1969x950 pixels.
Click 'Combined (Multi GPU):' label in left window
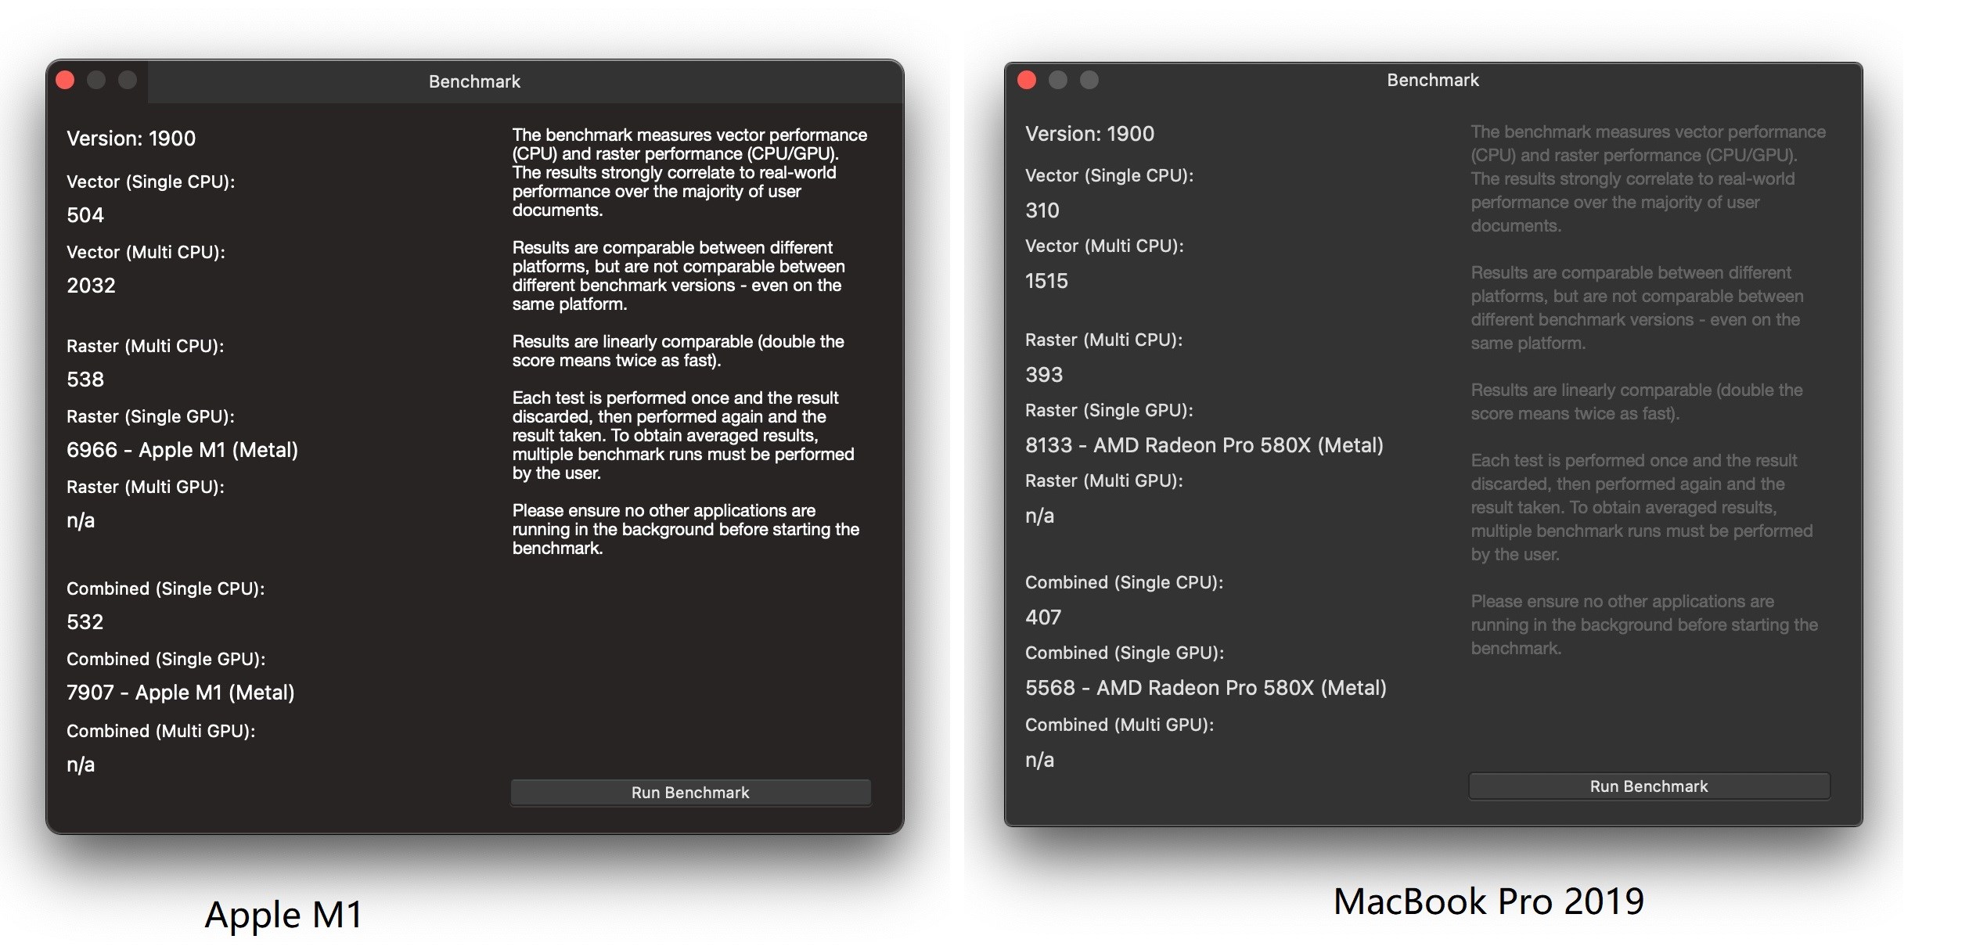160,732
